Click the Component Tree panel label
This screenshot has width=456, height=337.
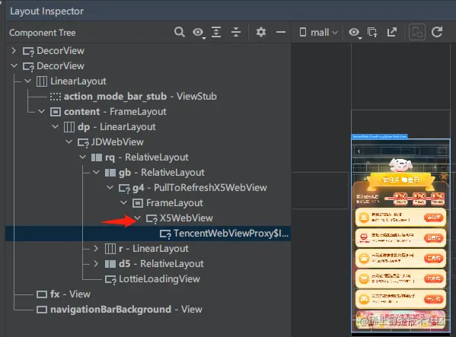tap(43, 33)
